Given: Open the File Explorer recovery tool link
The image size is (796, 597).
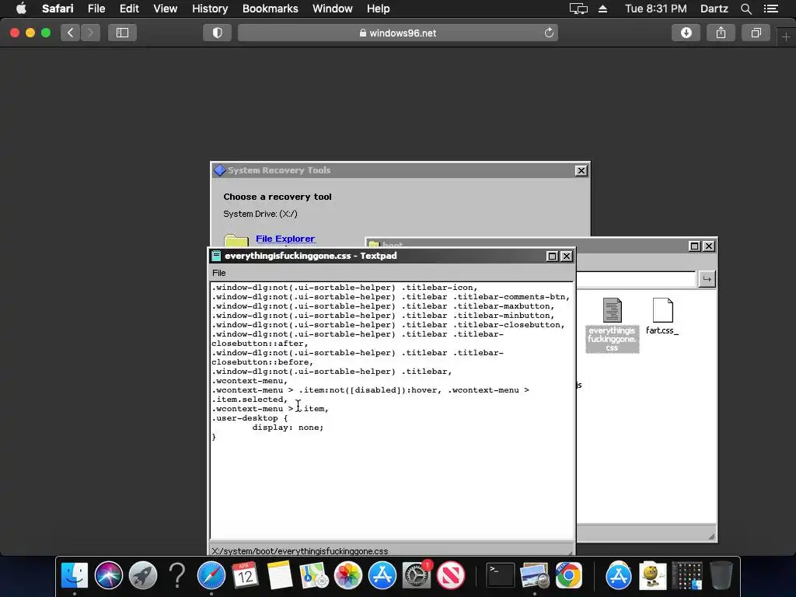Looking at the screenshot, I should pos(285,239).
